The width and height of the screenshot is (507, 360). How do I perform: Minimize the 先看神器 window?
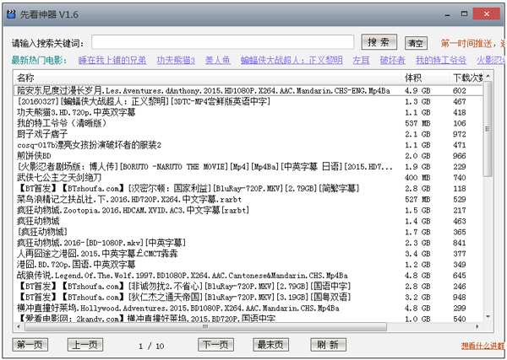pos(448,14)
